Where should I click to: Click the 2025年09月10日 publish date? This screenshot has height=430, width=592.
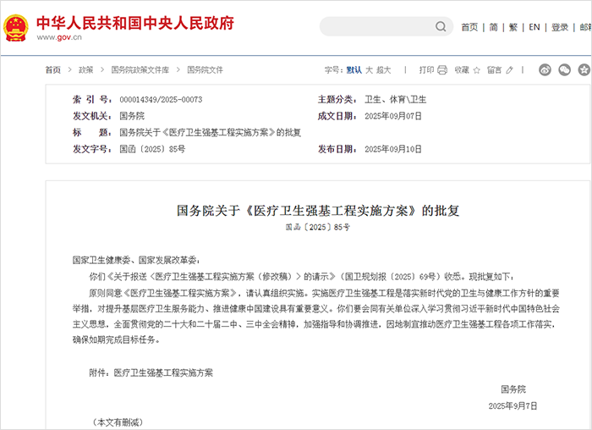393,149
